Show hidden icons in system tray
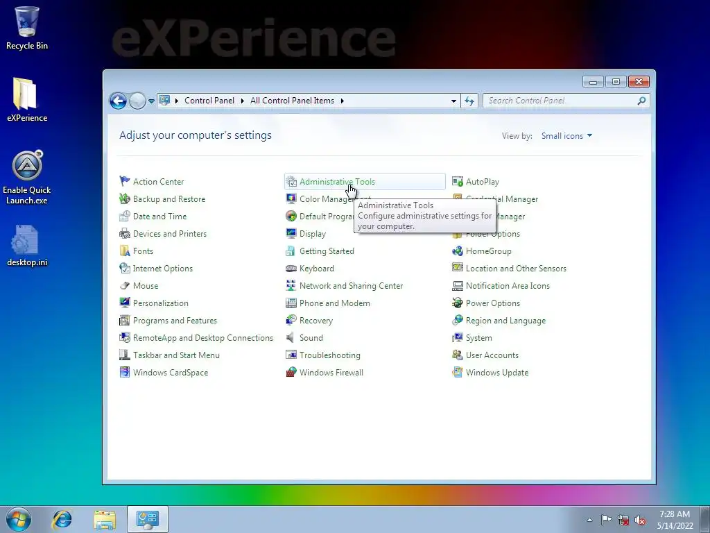The image size is (710, 533). click(x=589, y=520)
